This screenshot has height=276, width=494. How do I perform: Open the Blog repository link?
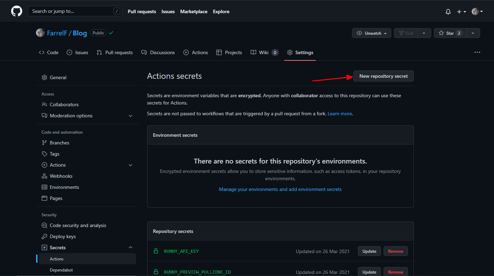pos(80,33)
